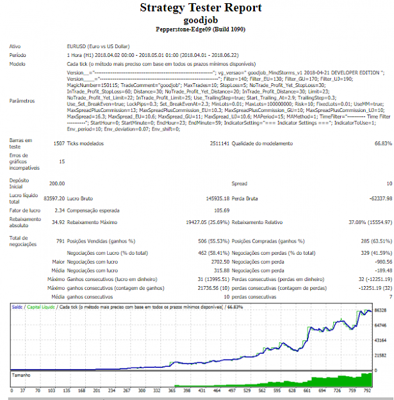The height and width of the screenshot is (400, 394).
Task: Click profitable trades value 462 (58.41%)
Action: (214, 253)
